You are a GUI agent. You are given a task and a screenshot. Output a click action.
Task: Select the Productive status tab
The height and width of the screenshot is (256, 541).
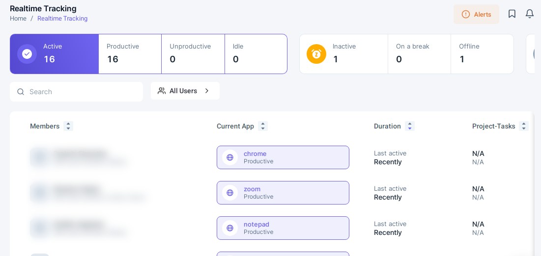pos(130,54)
